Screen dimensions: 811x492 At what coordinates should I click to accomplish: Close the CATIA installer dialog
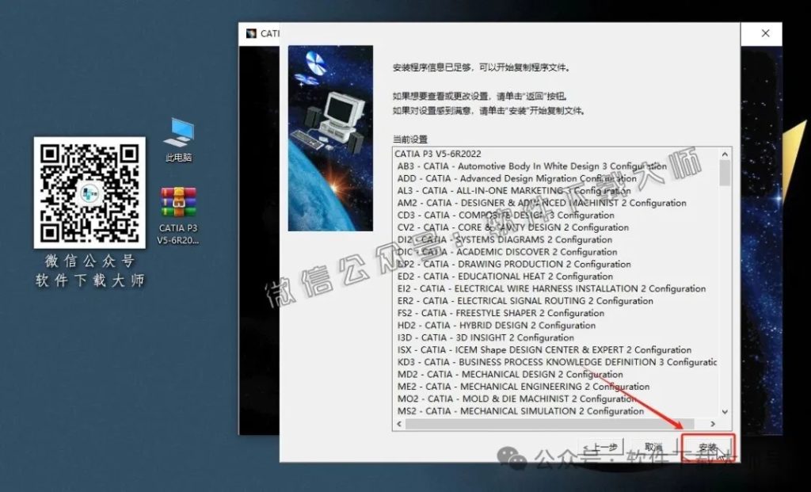(x=764, y=33)
